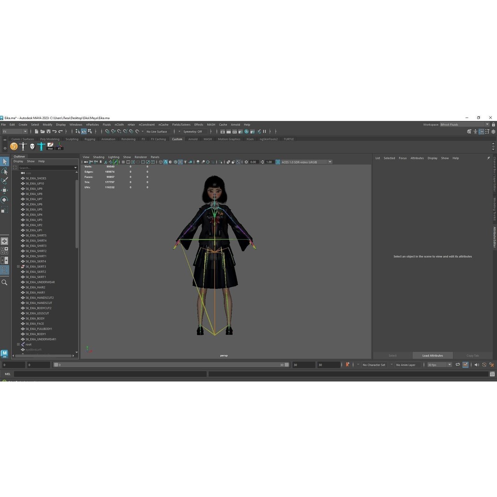Click the viewport gamma value 1.00 field
The height and width of the screenshot is (497, 497).
[269, 162]
